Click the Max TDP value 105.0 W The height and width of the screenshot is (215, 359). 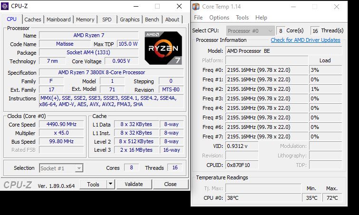pos(128,44)
